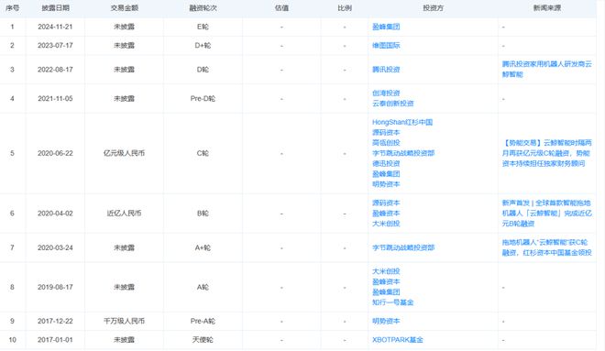Click row number 5 cell
The width and height of the screenshot is (605, 351).
pyautogui.click(x=12, y=153)
